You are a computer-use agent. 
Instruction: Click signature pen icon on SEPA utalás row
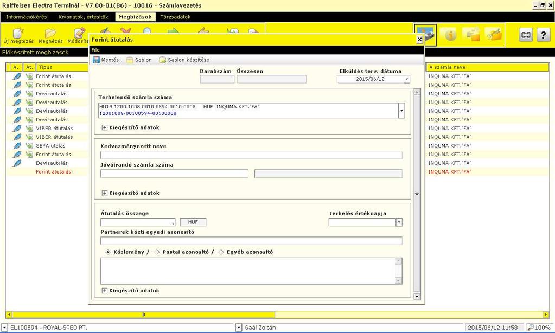pyautogui.click(x=17, y=145)
